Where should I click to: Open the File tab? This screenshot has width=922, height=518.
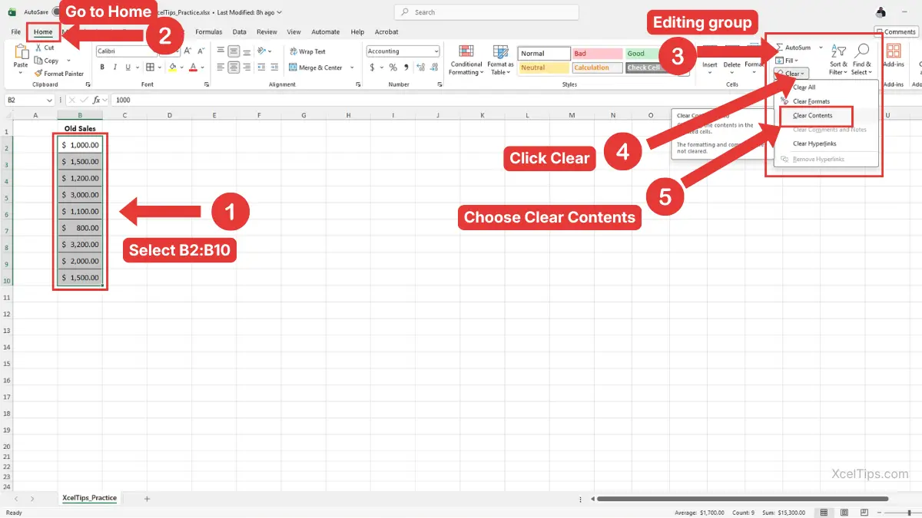pos(16,32)
